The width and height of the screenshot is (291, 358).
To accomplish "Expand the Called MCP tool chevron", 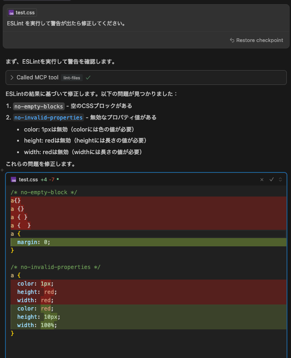I will (12, 78).
